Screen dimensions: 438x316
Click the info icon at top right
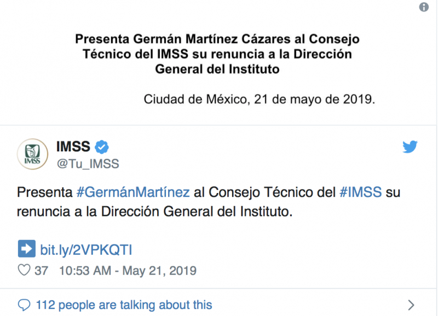pyautogui.click(x=424, y=7)
